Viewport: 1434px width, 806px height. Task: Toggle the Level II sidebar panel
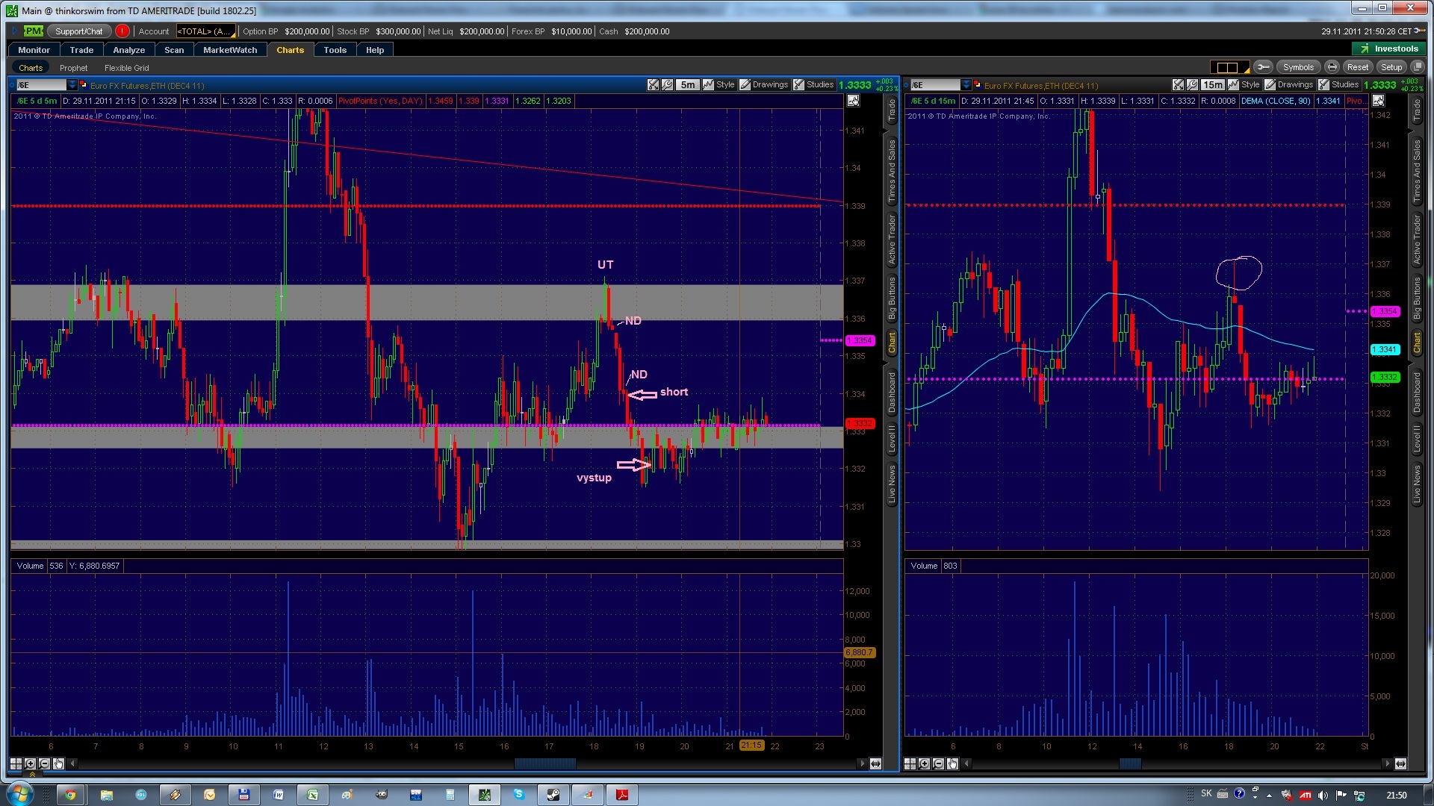coord(891,438)
